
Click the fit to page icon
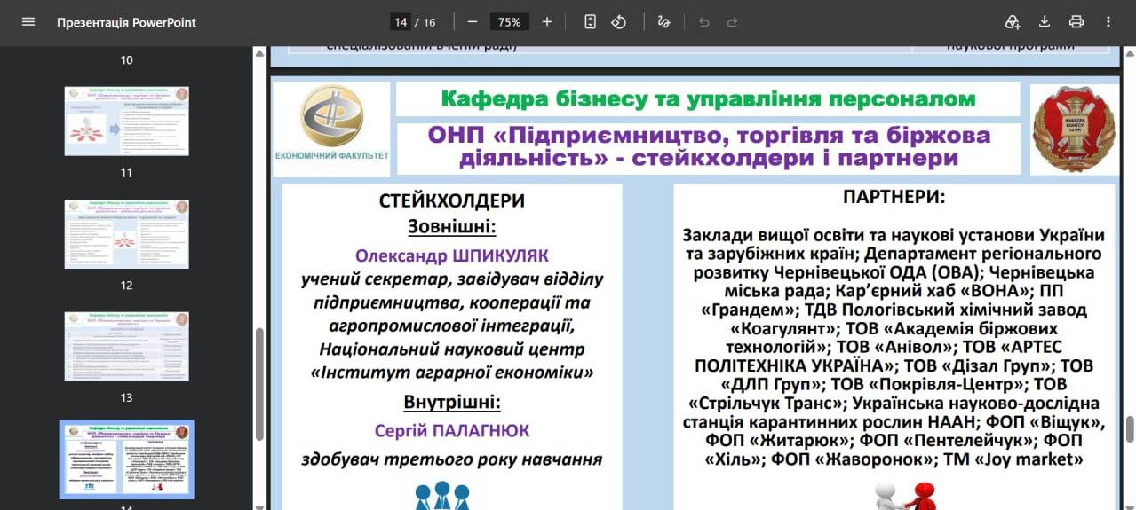coord(591,22)
